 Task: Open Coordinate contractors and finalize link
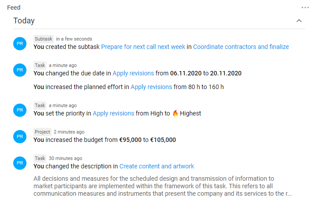point(241,47)
